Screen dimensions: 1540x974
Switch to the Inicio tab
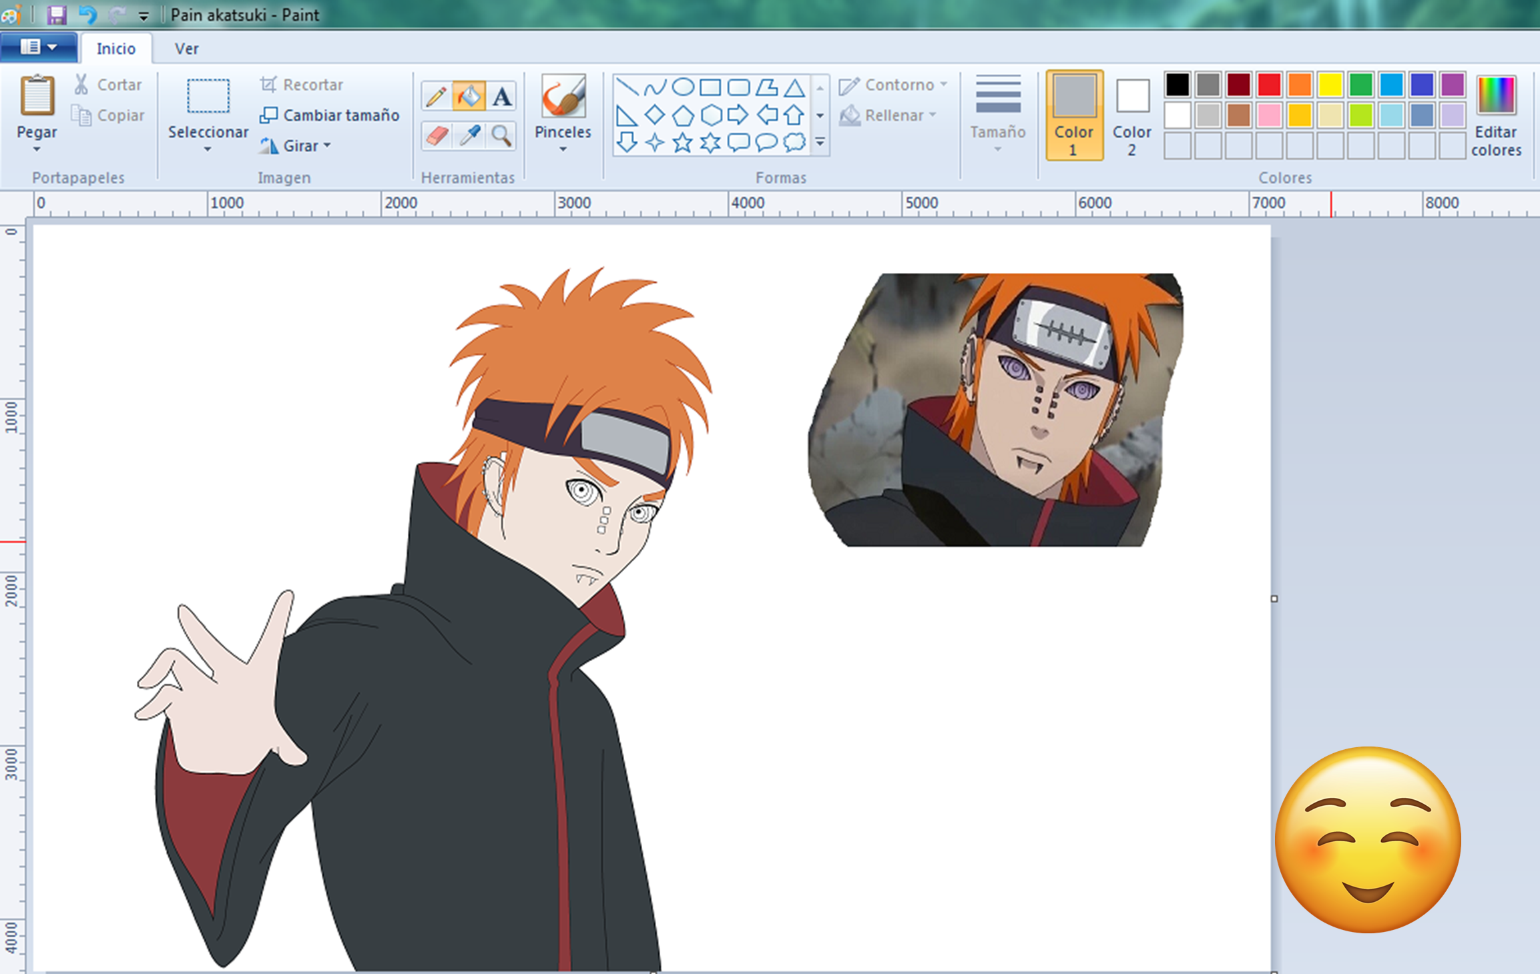tap(115, 49)
